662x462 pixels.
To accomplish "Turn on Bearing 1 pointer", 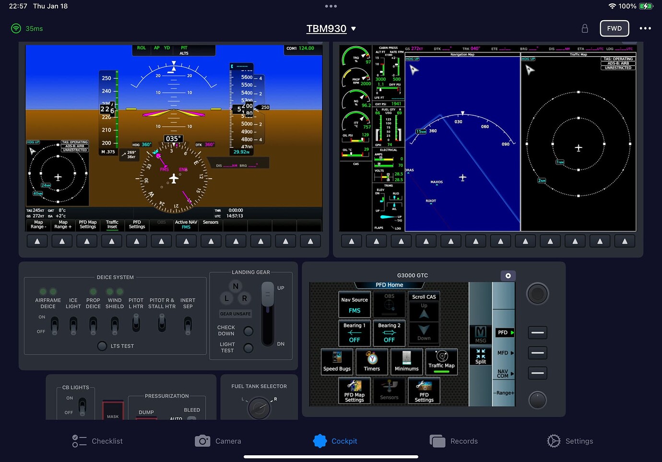I will 354,333.
